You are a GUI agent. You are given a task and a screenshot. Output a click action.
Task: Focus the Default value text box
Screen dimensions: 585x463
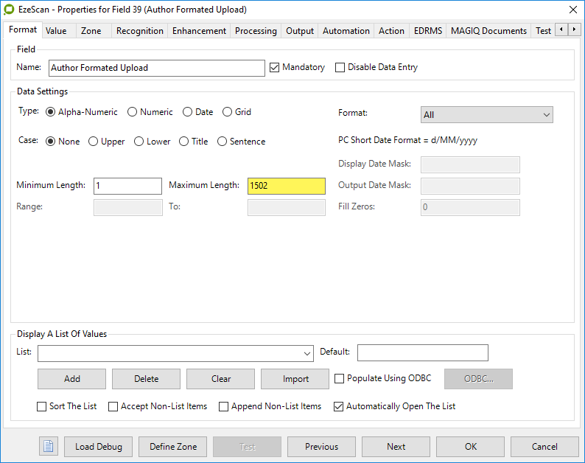[x=422, y=352]
